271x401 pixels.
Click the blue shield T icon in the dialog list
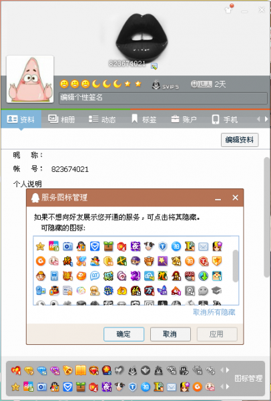(162, 246)
